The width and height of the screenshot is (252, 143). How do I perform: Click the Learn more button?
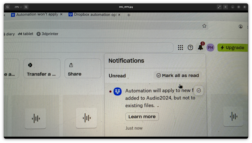(142, 116)
